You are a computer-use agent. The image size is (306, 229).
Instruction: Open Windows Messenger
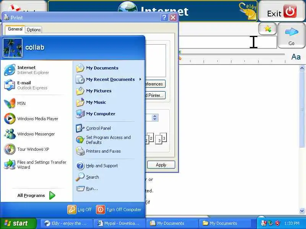[x=29, y=134]
